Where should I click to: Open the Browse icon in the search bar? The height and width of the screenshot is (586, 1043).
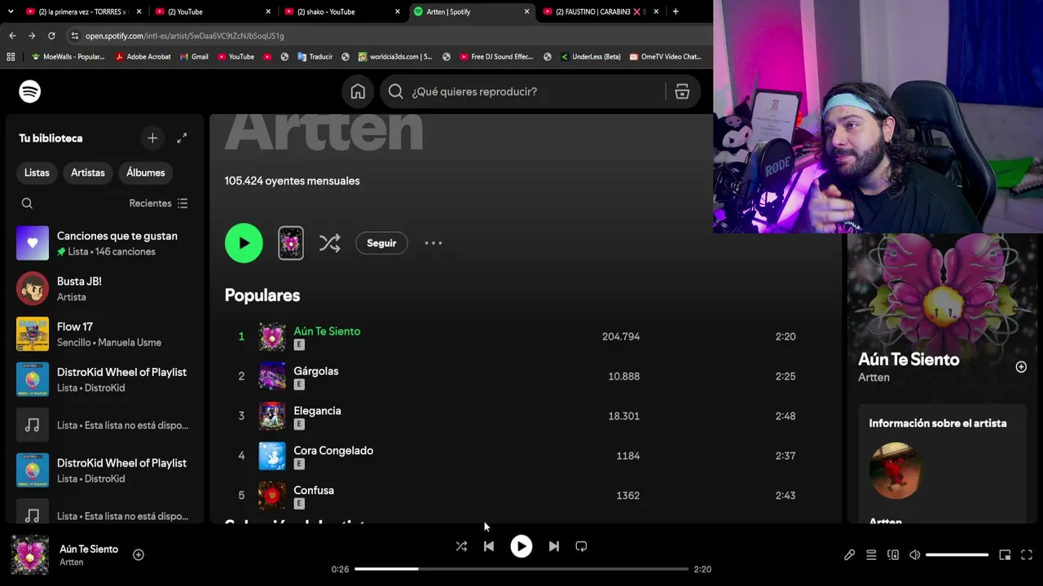tap(682, 91)
